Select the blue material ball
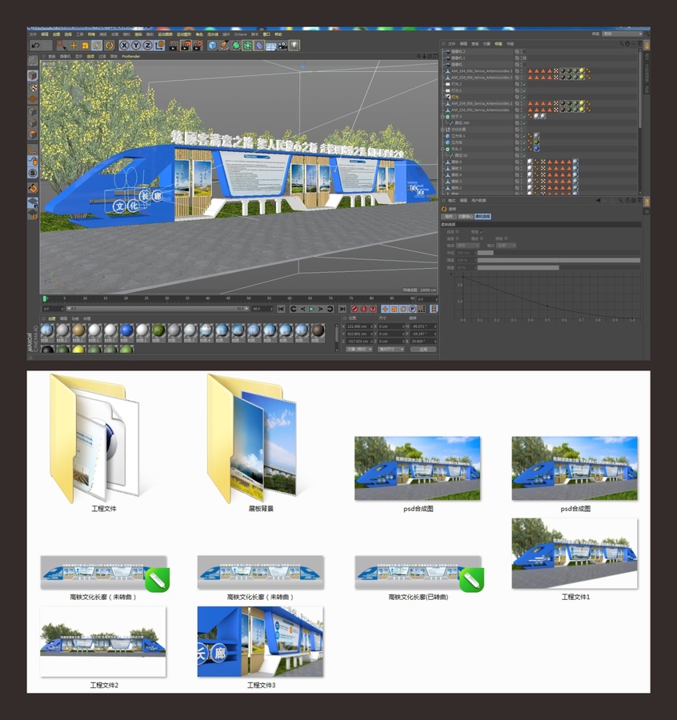The width and height of the screenshot is (677, 720). [x=126, y=330]
